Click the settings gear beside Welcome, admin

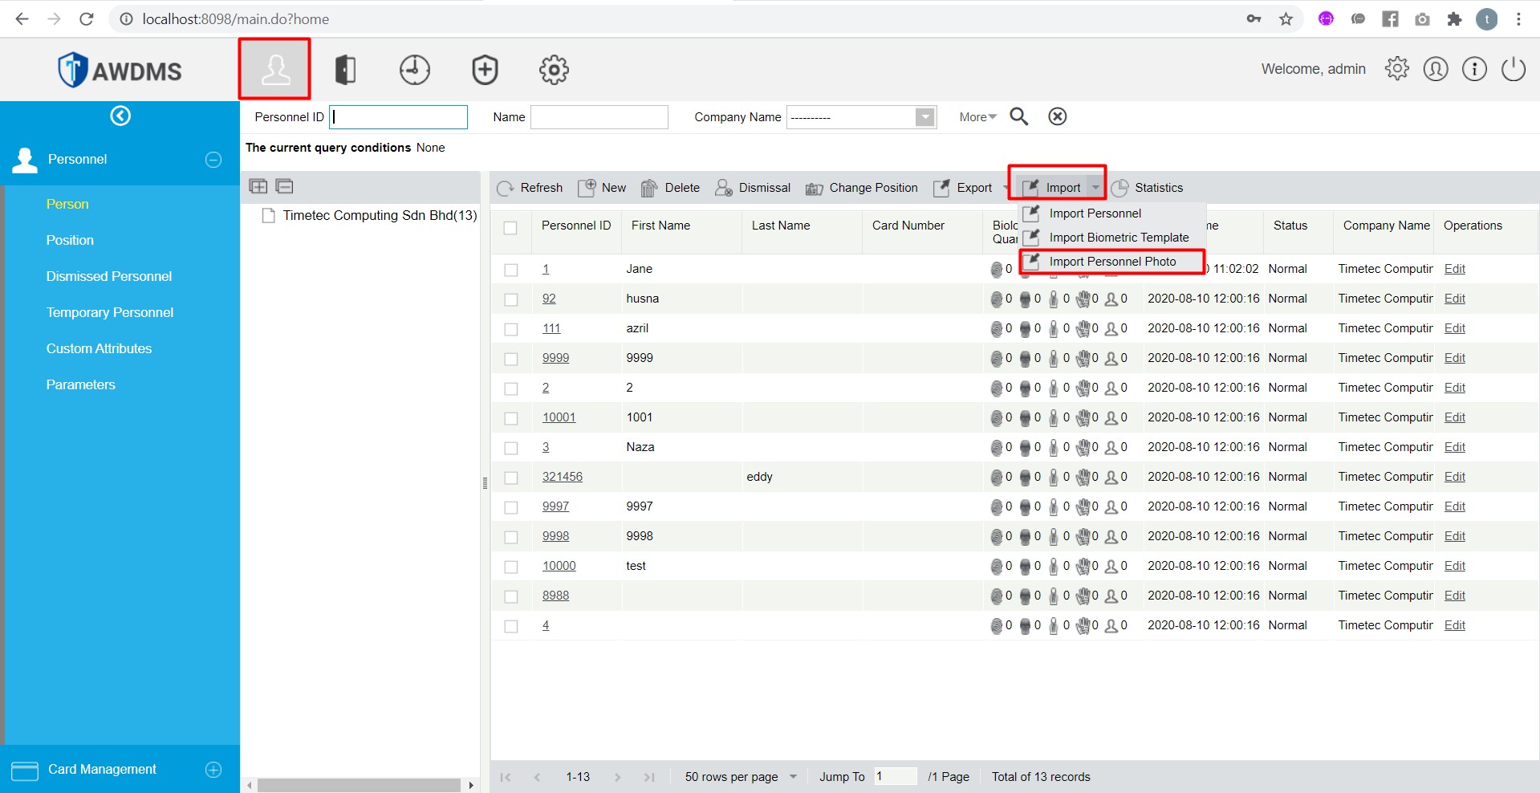point(1397,69)
